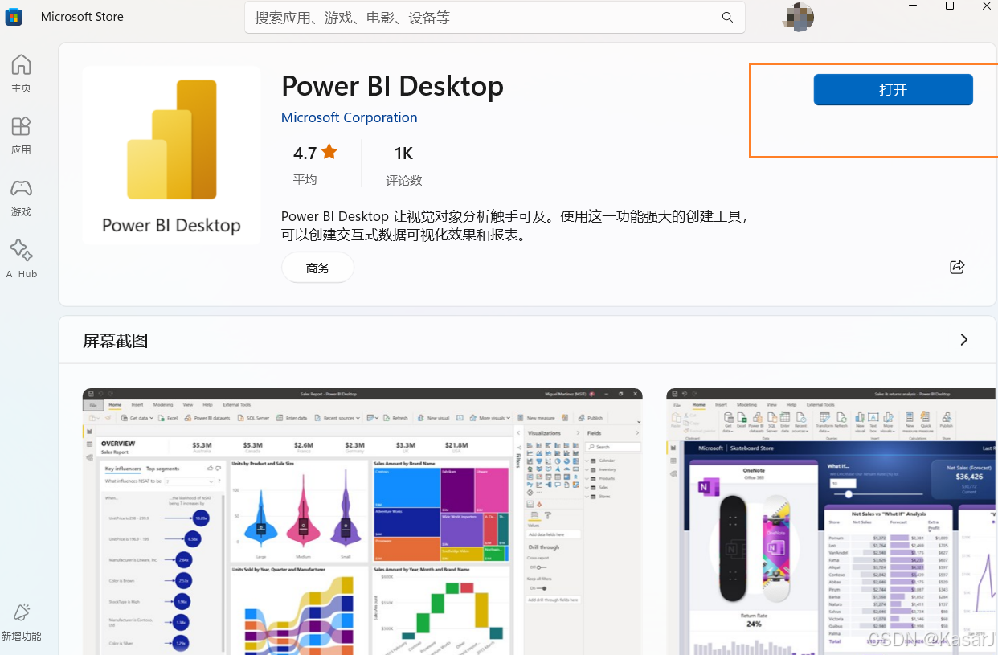Open the Microsoft Corporation publisher link
This screenshot has width=998, height=655.
349,117
